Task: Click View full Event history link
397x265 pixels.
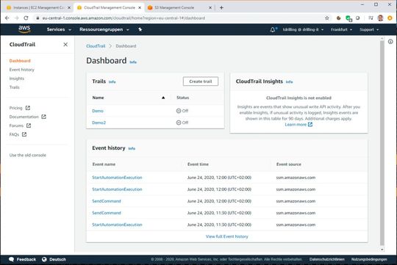Action: point(227,236)
